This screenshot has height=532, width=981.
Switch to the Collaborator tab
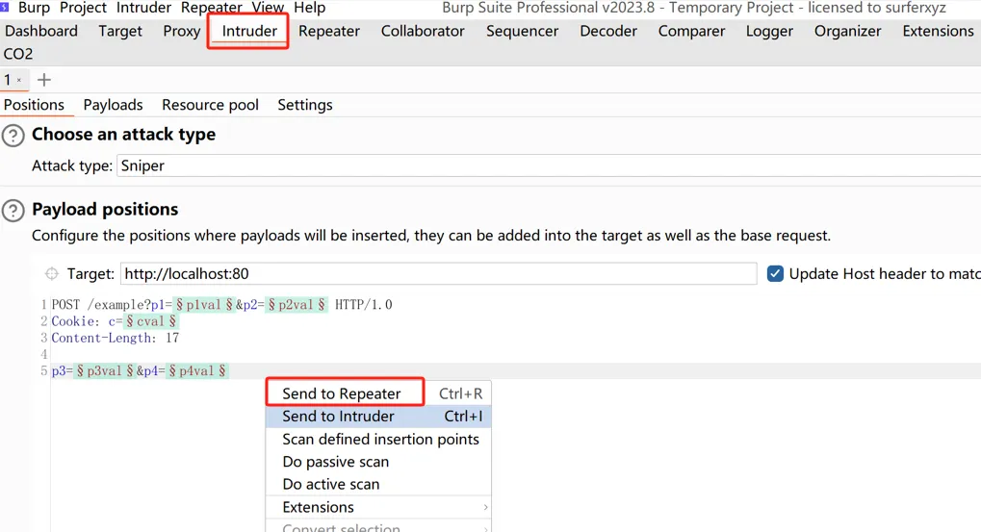coord(423,31)
